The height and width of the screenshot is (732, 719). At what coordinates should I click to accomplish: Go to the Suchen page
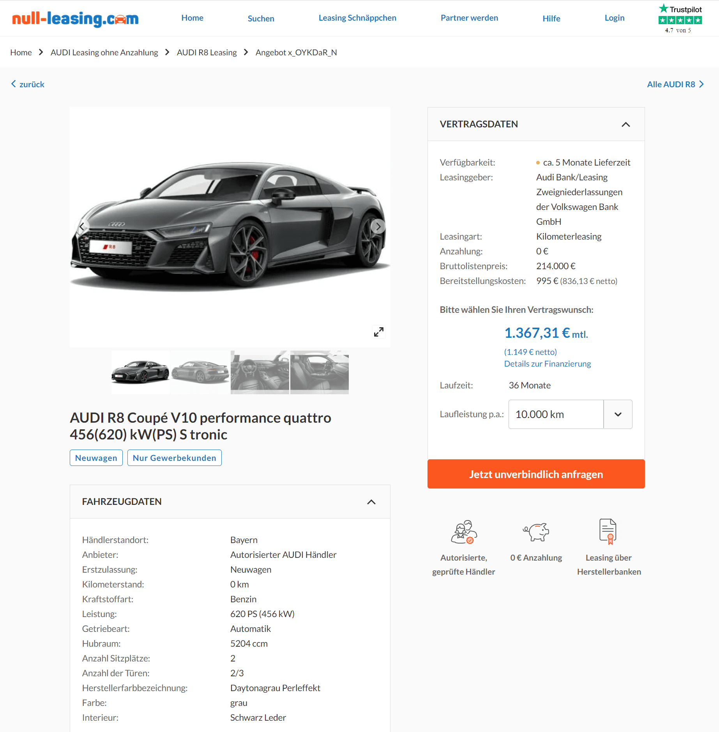261,18
